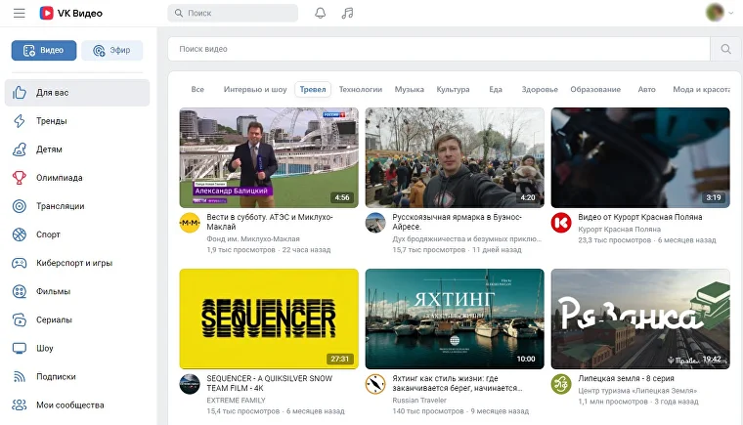
Task: Open Подписки in the sidebar
Action: 55,376
